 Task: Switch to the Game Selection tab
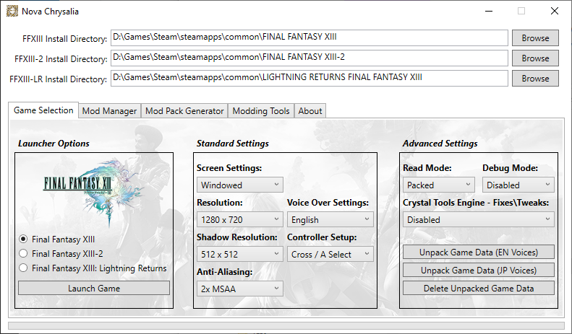43,110
